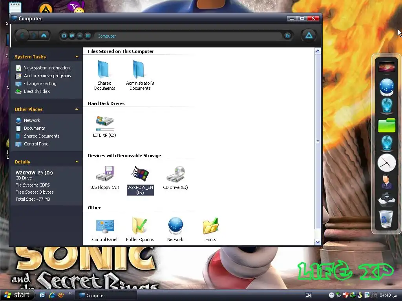Open the Start menu
The width and height of the screenshot is (402, 301).
coord(17,295)
